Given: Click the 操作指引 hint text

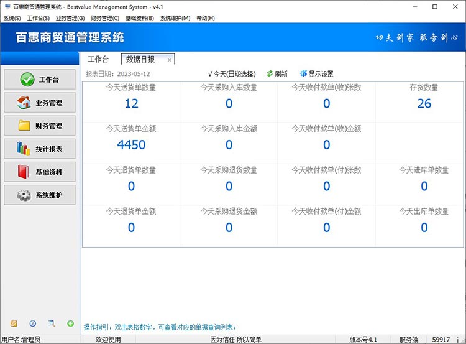Looking at the screenshot, I should 160,327.
